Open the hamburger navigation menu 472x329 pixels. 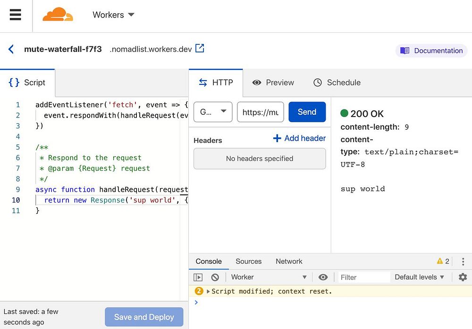pyautogui.click(x=15, y=15)
